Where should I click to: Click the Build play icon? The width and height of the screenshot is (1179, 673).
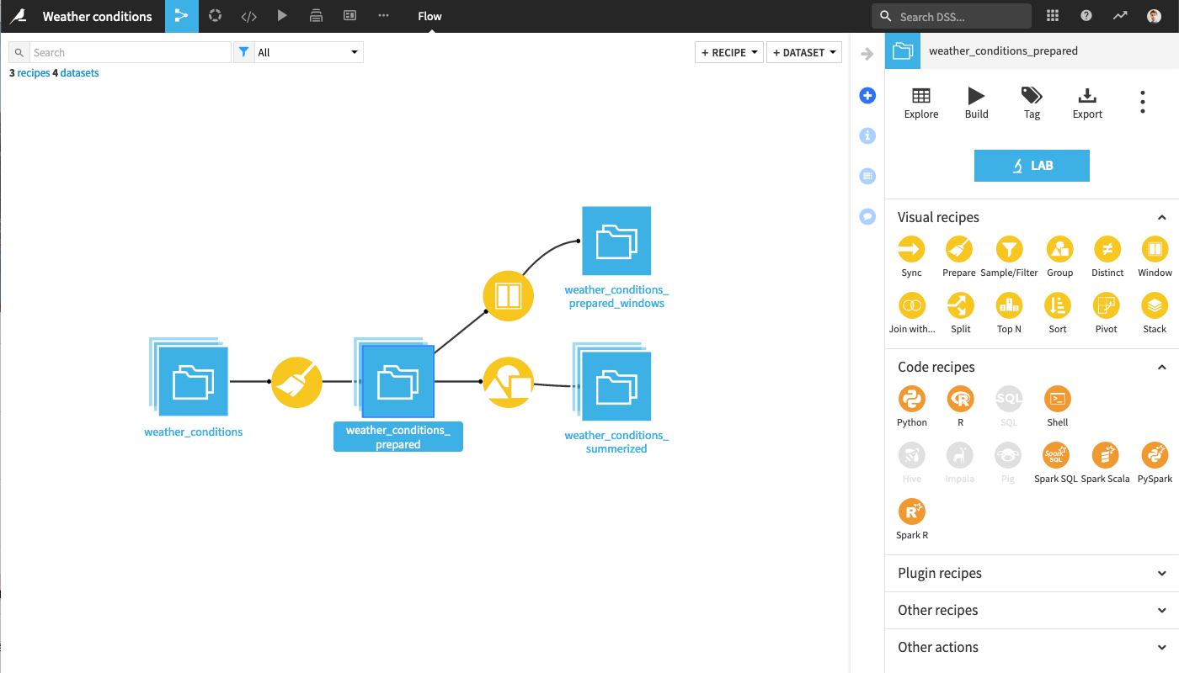976,96
